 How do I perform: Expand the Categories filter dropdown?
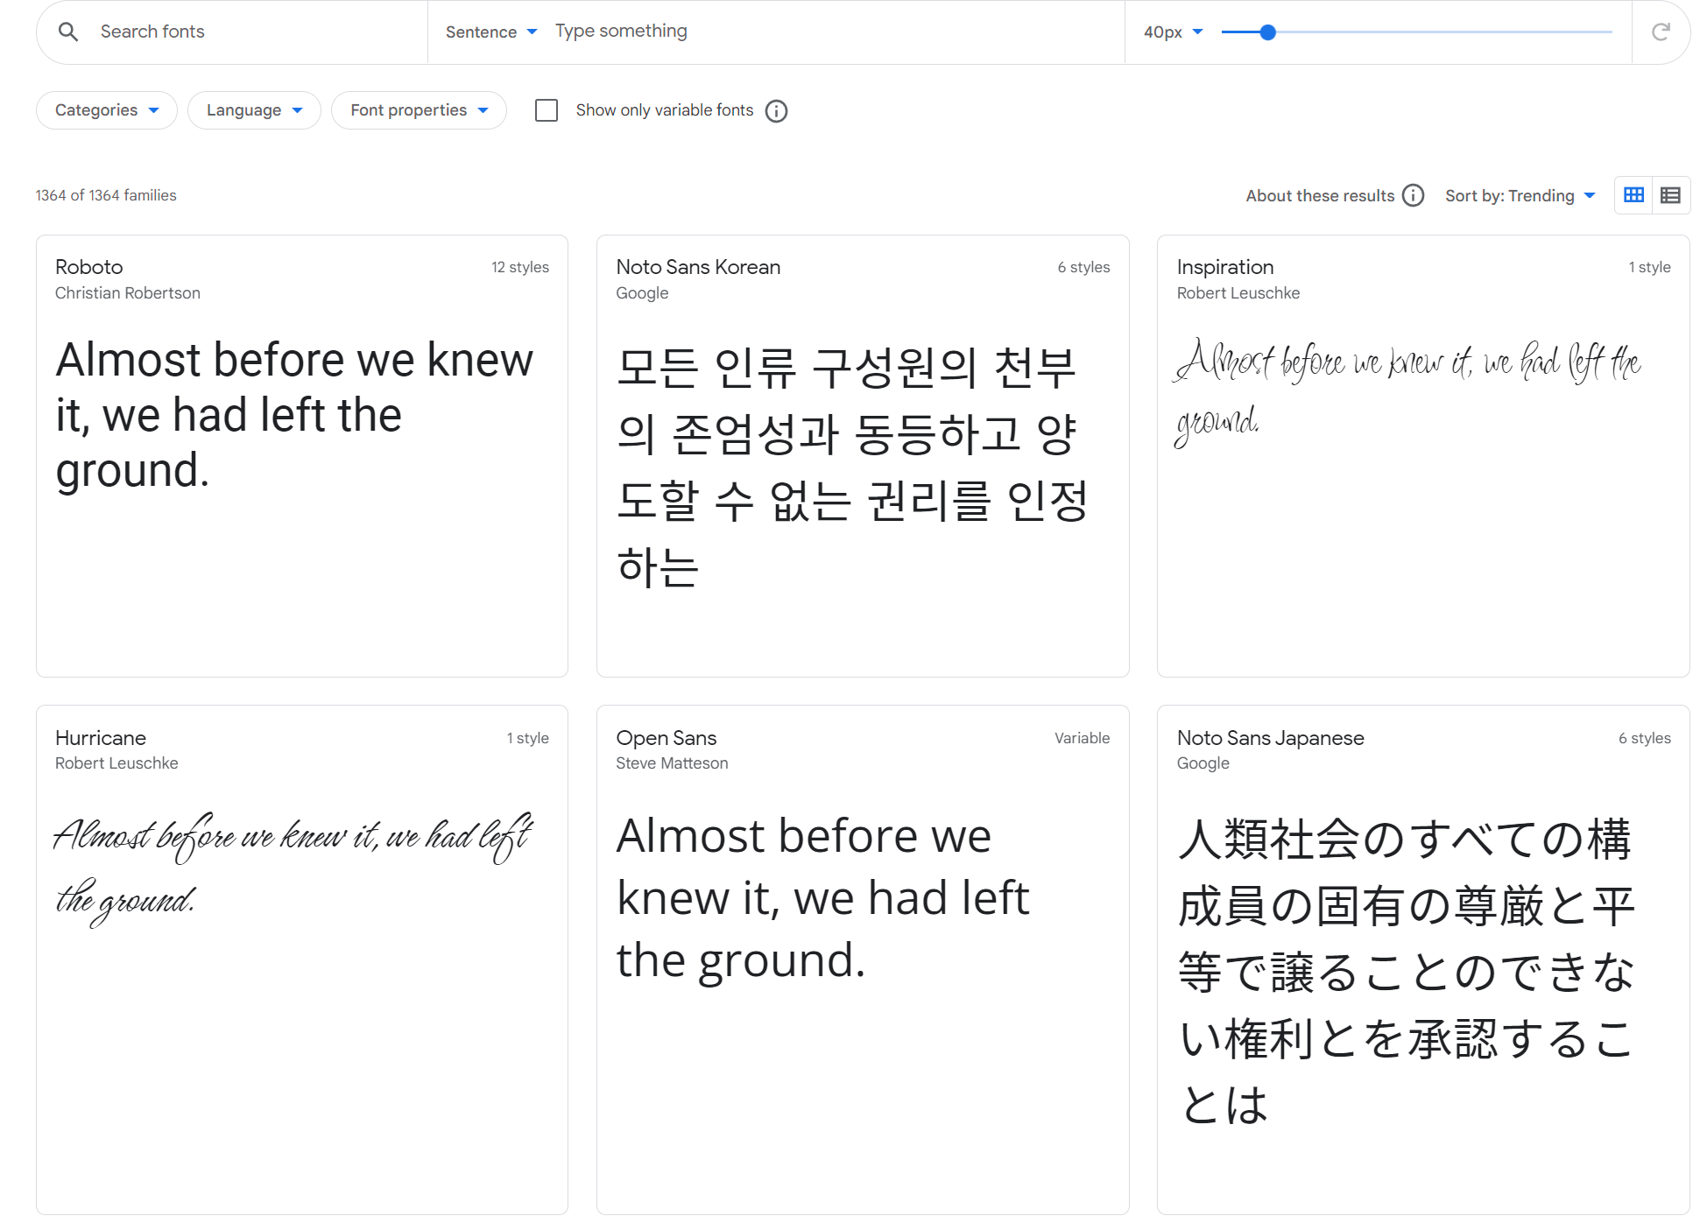107,110
